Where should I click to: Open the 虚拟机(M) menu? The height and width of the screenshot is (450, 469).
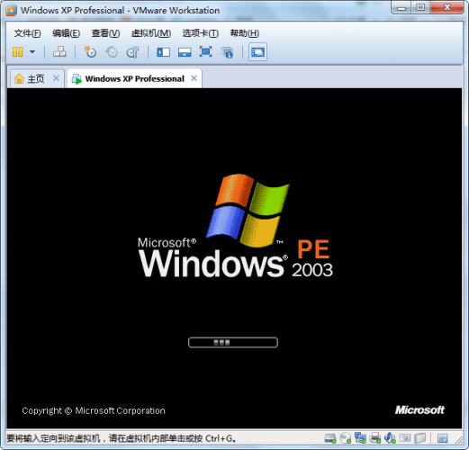point(151,33)
